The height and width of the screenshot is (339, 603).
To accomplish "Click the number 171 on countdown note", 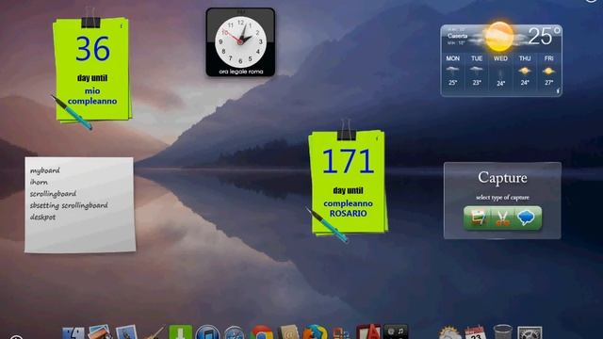I will (348, 161).
